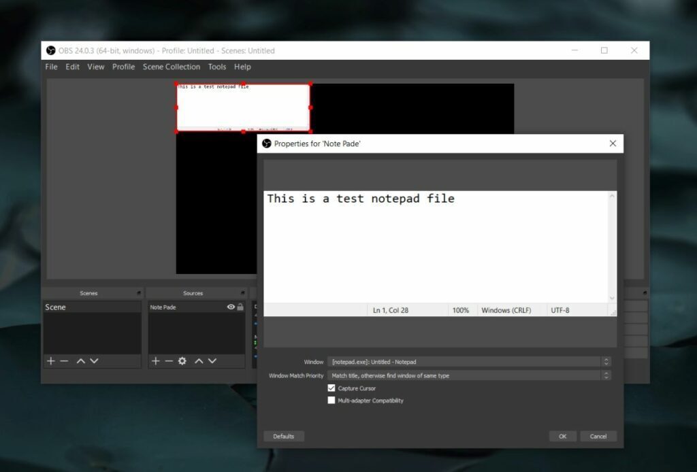Image resolution: width=697 pixels, height=472 pixels.
Task: Toggle visibility of Note Pade source
Action: (231, 307)
